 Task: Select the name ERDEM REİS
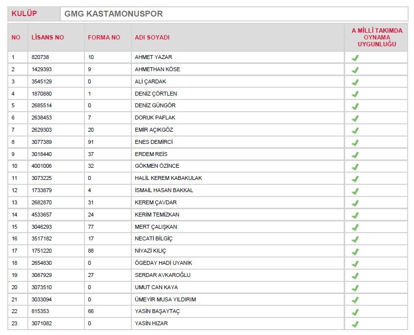[151, 154]
